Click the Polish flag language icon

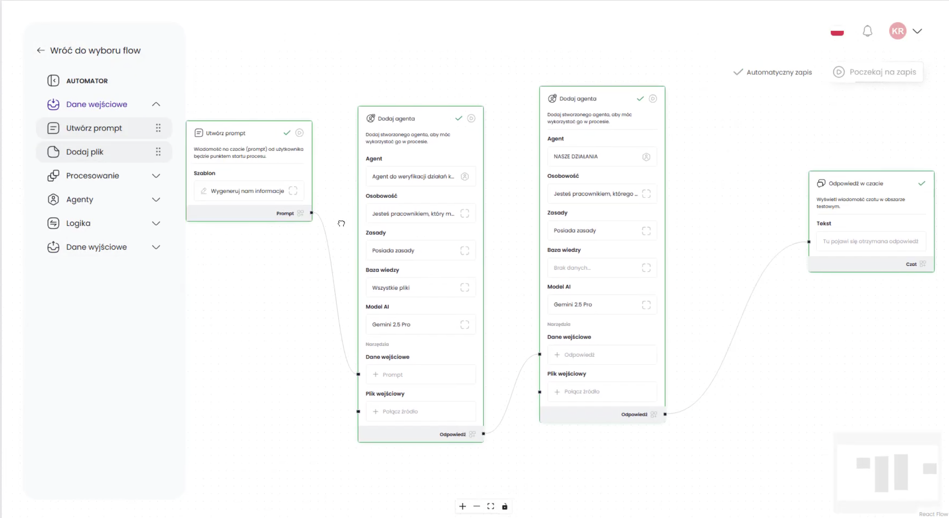[x=837, y=32]
